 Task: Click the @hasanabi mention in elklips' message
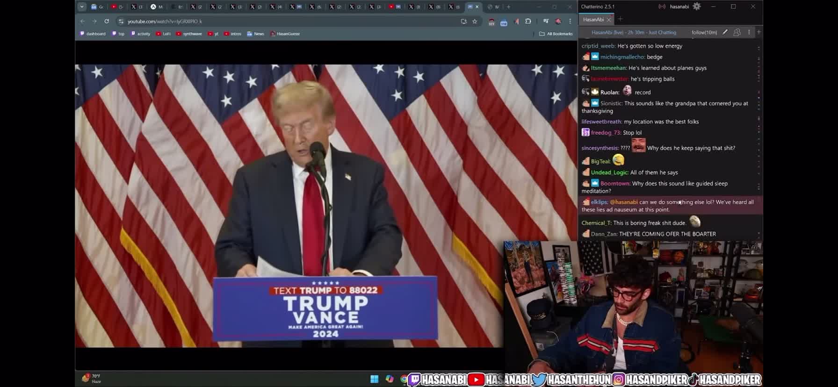tap(624, 202)
